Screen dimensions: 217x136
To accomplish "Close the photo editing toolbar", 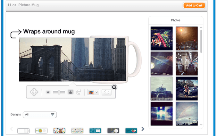I will (x=114, y=87).
